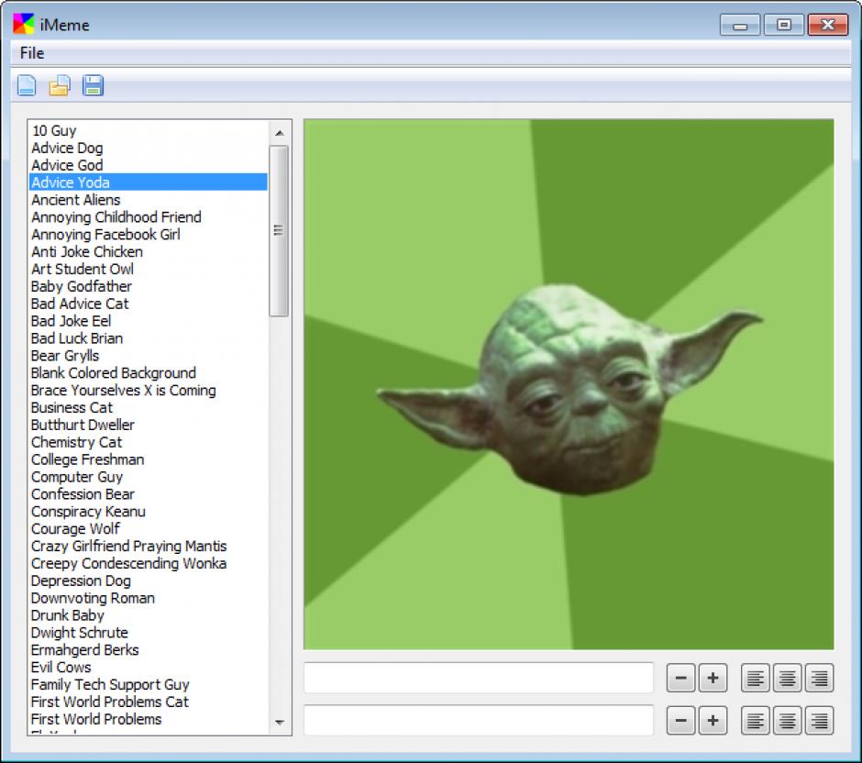Select "Ermahgerd Berks"
The width and height of the screenshot is (862, 763).
pos(149,650)
